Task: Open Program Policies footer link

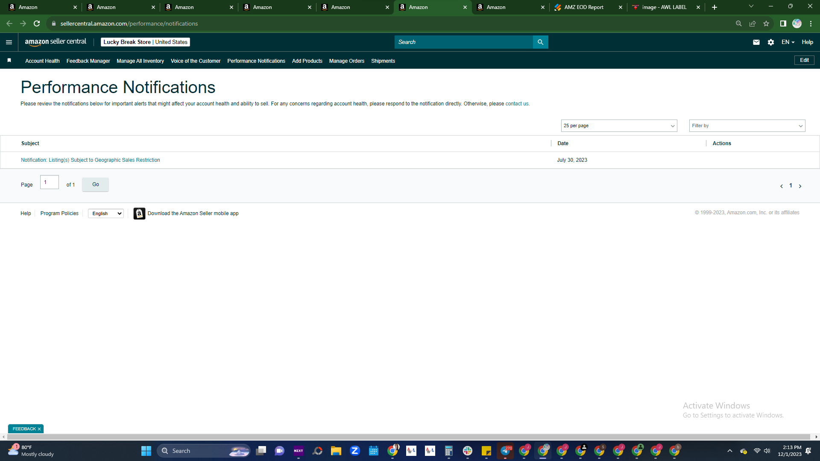Action: pos(59,213)
